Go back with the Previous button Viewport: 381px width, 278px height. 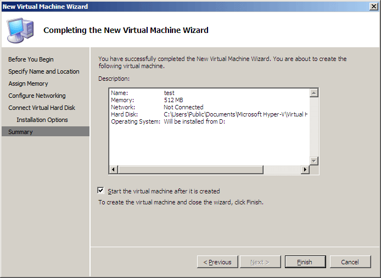[217, 262]
